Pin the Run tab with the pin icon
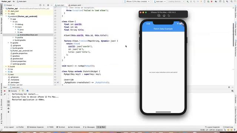237x133 pixels. click(4, 95)
